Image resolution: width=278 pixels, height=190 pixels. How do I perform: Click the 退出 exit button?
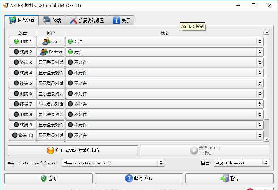229,179
